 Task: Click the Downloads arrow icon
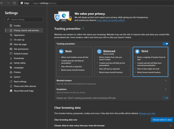click(11, 58)
